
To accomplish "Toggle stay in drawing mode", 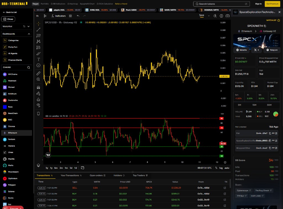I will coord(38,93).
